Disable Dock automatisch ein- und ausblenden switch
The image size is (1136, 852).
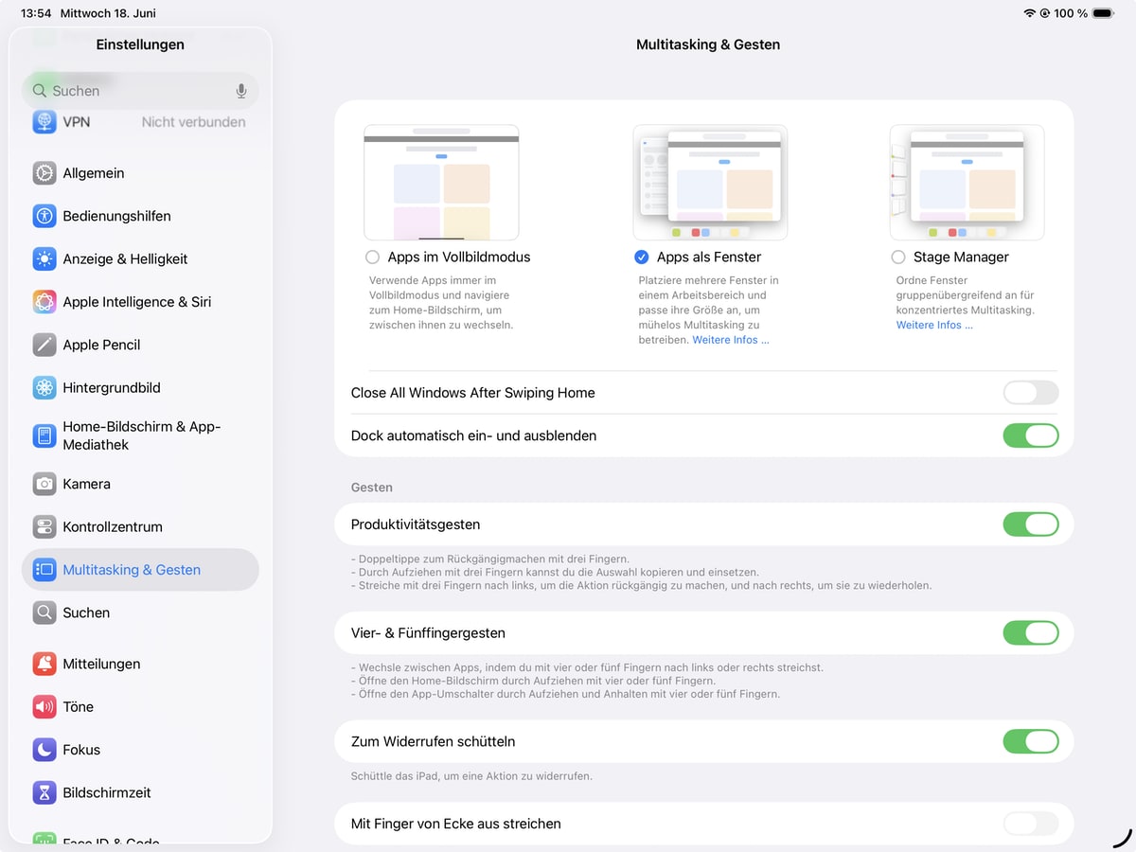click(x=1030, y=436)
